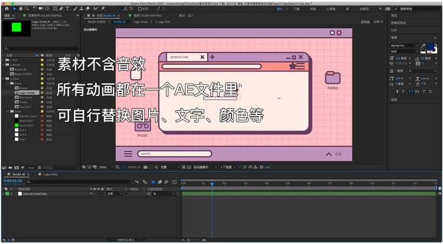Click the Home icon in the toolbar

tap(6, 9)
